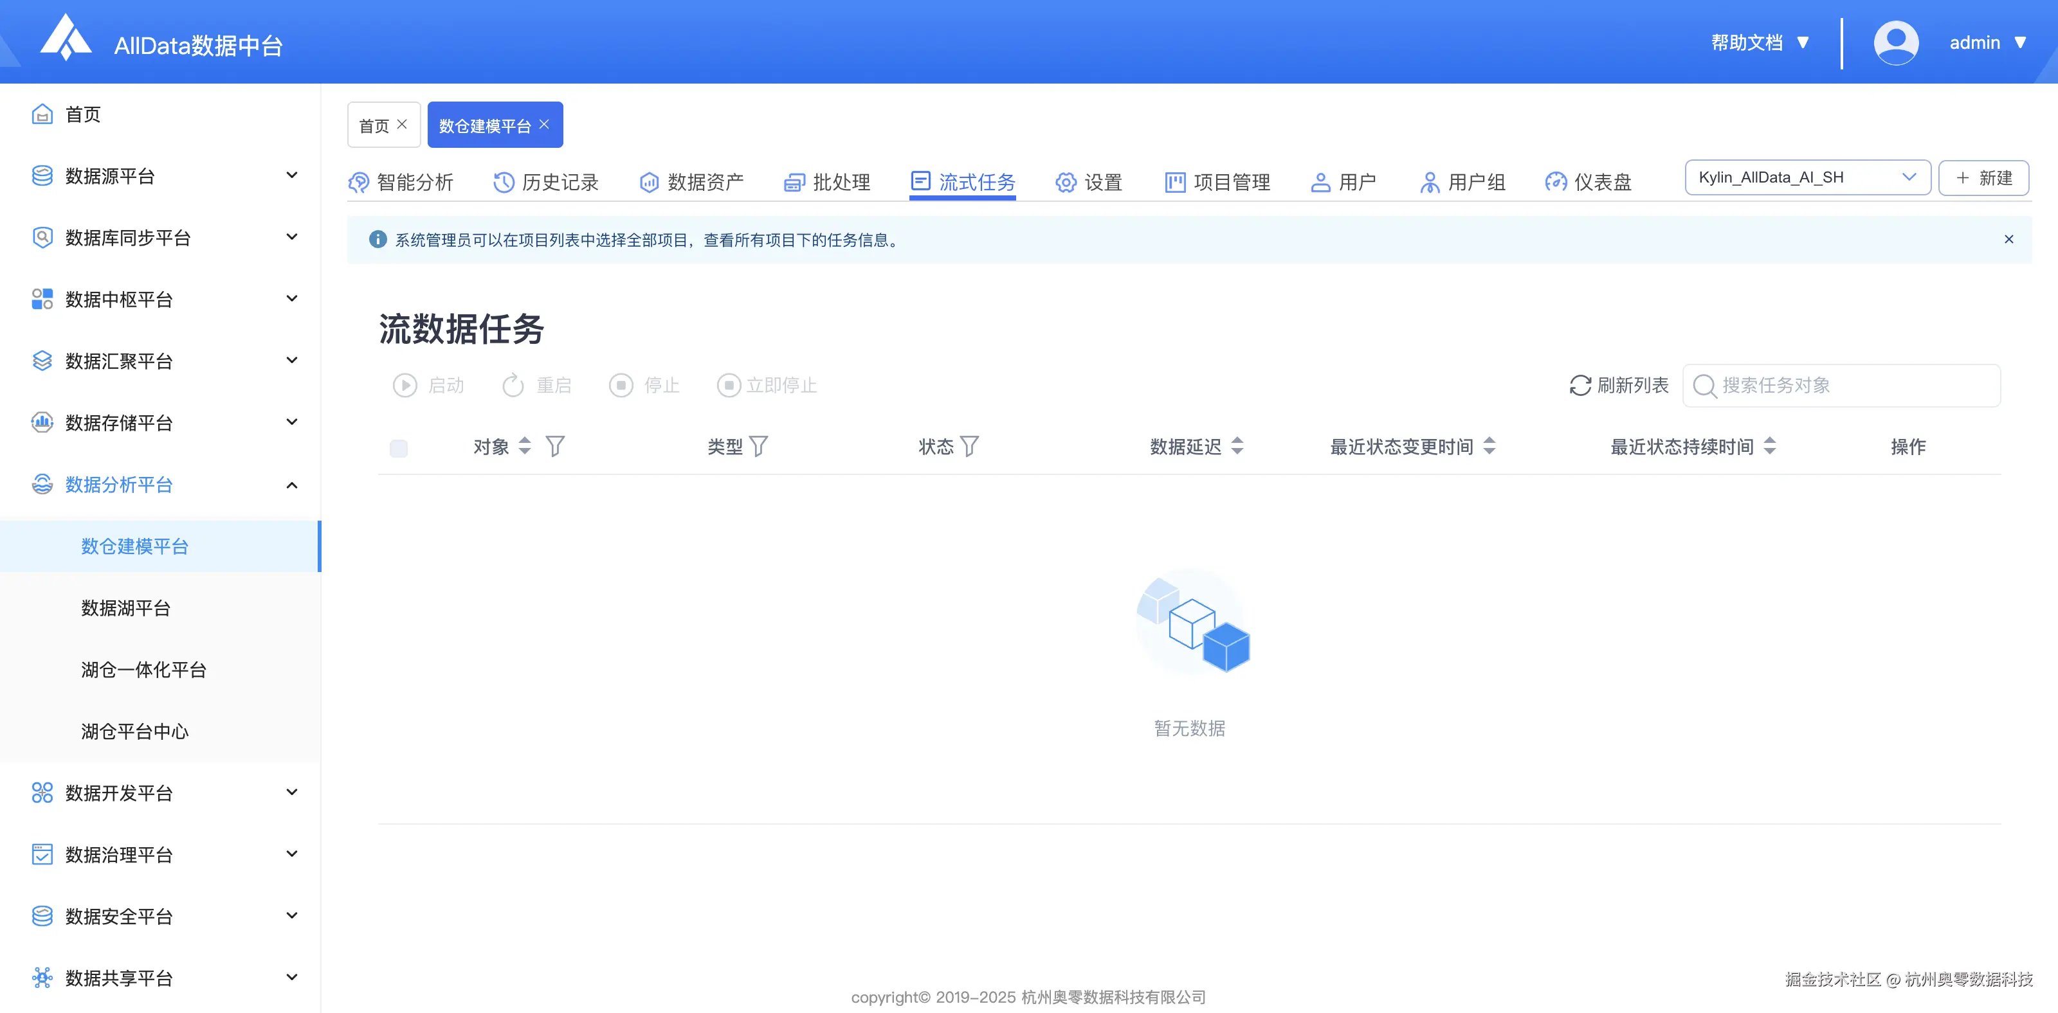Sort by the 数据延迟 column
The height and width of the screenshot is (1013, 2058).
click(1237, 447)
